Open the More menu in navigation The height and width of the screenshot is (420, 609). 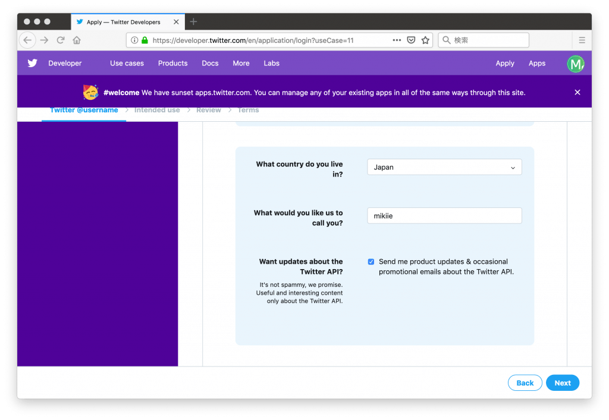(x=241, y=64)
